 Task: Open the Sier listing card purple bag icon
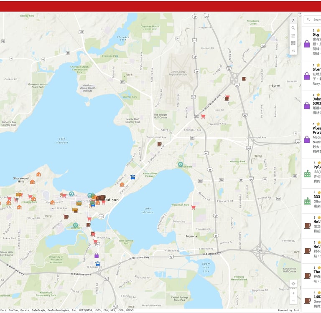[307, 76]
